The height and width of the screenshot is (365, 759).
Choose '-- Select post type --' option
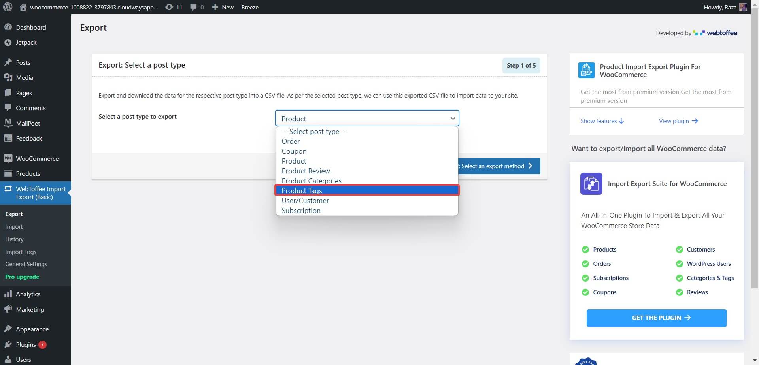(367, 132)
